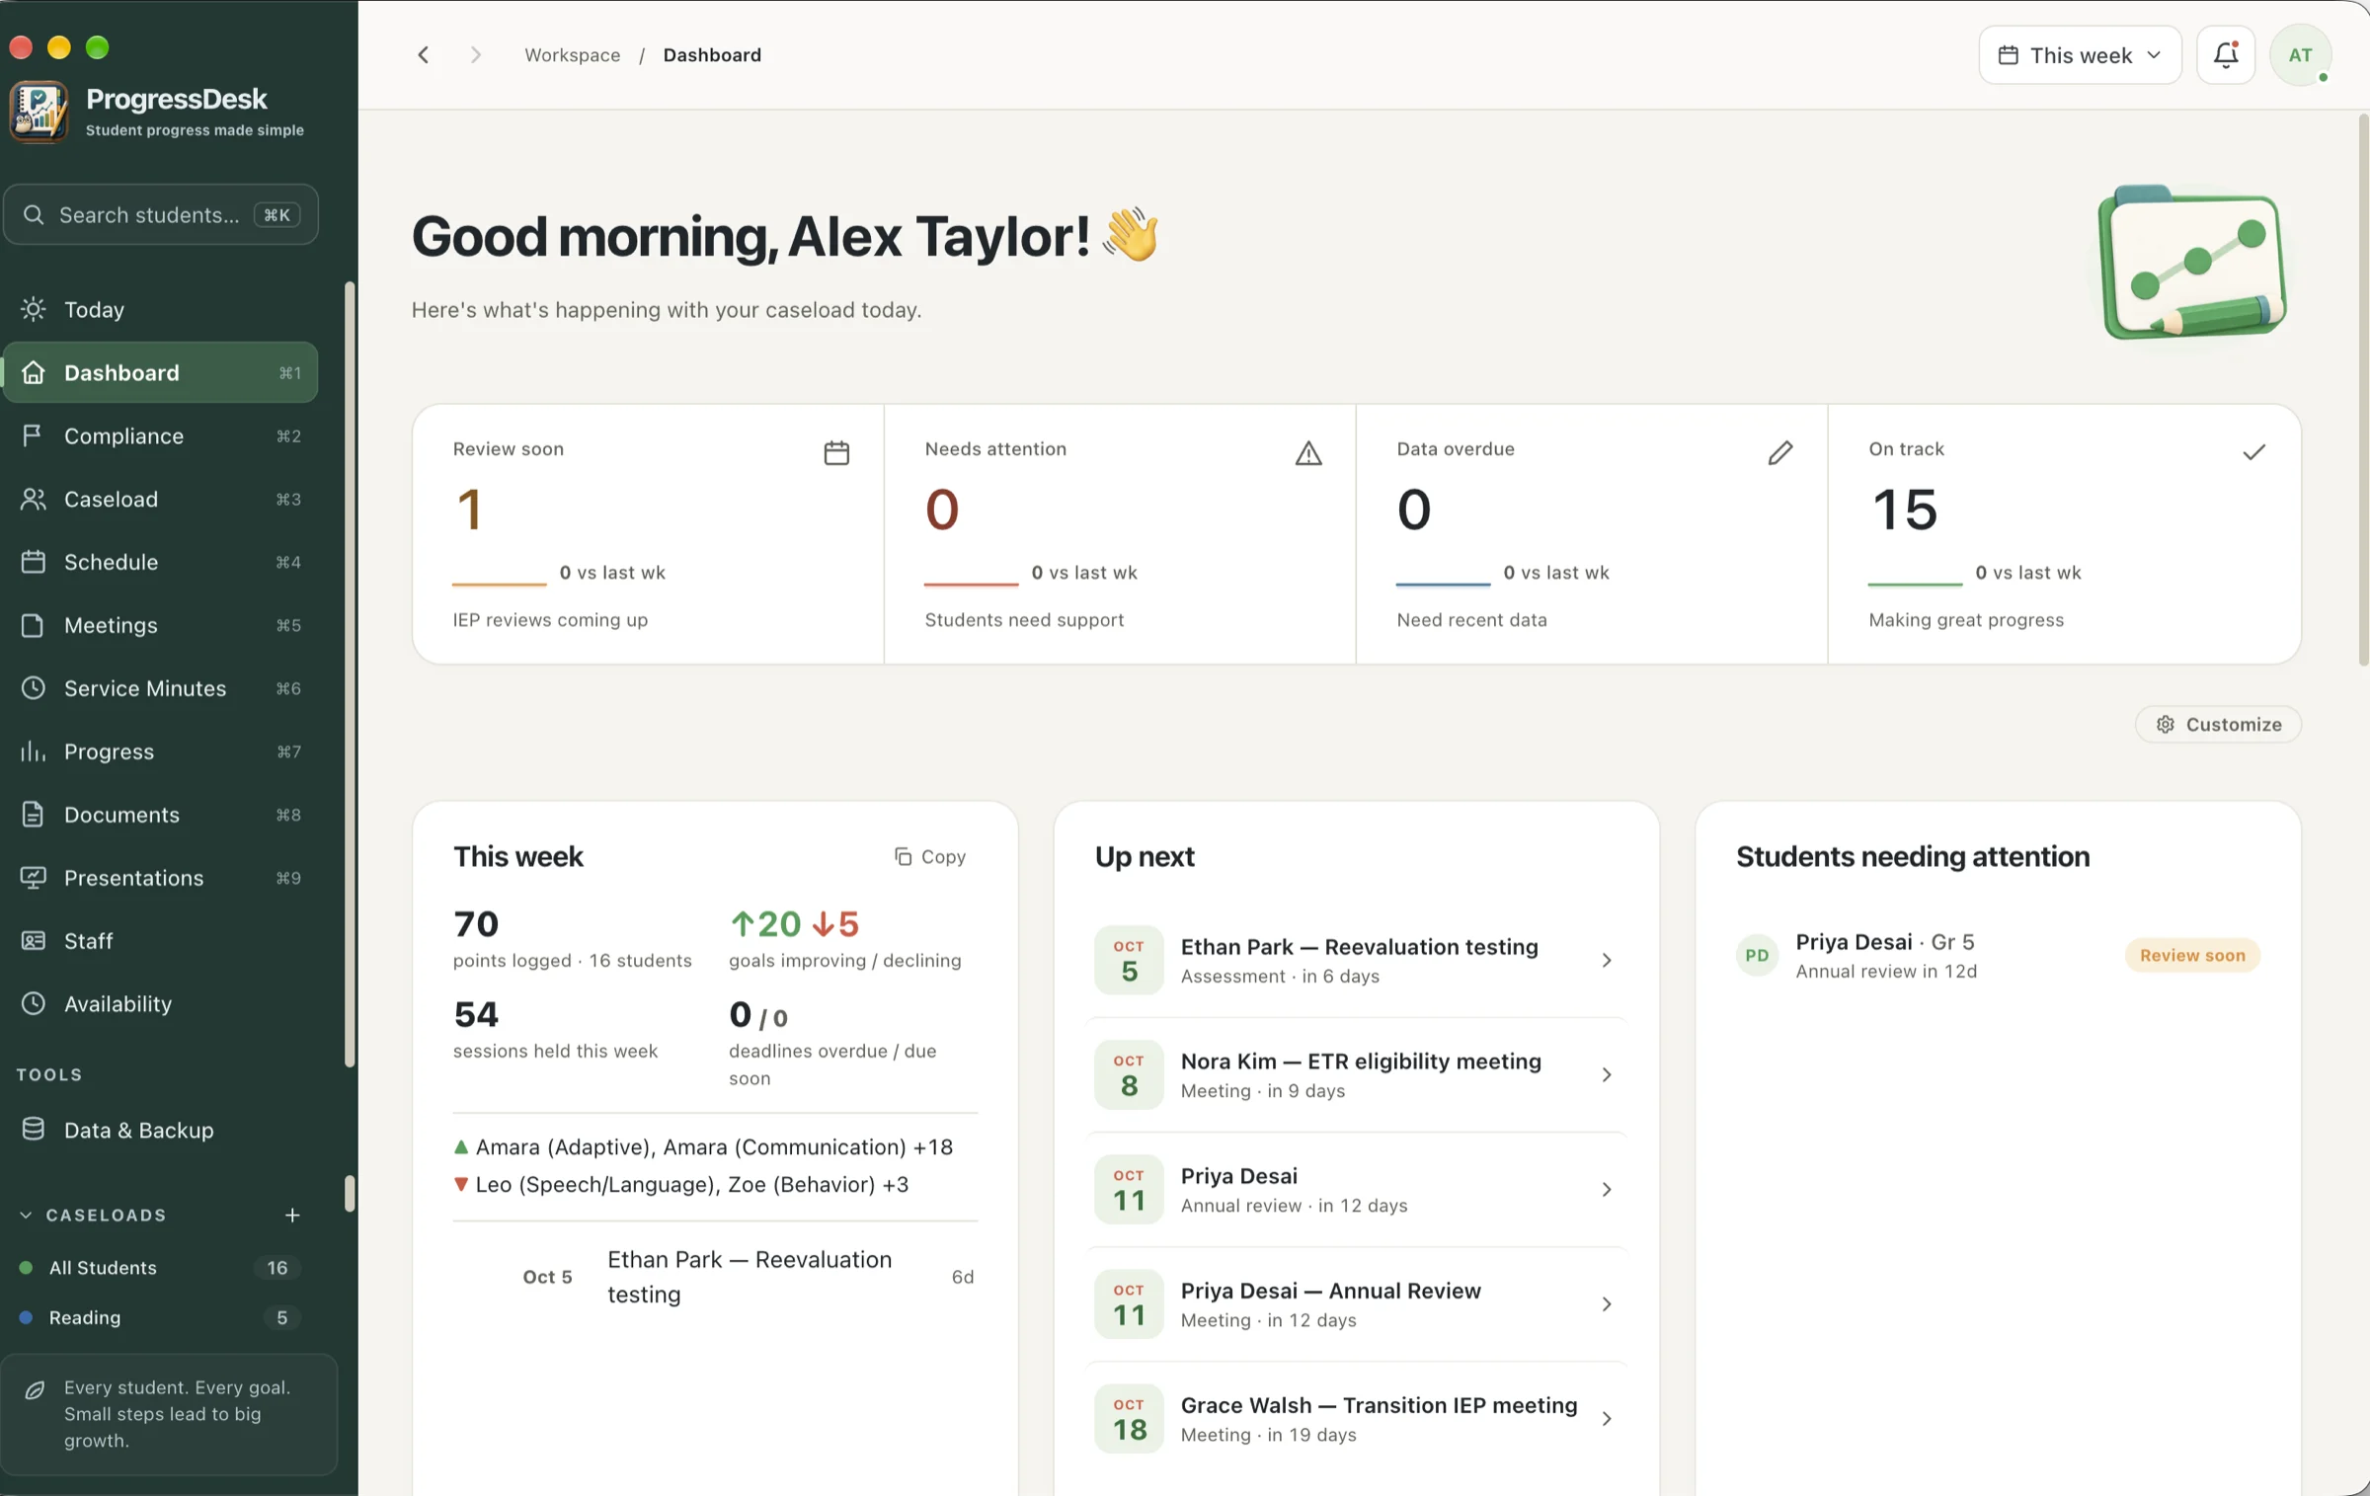Expand Grace Walsh Transition IEP meeting chevron
This screenshot has height=1496, width=2370.
1607,1418
